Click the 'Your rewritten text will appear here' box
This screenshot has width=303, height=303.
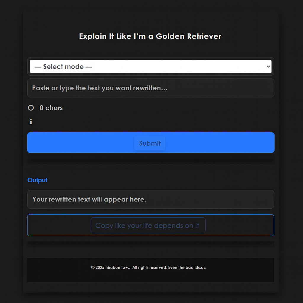(x=151, y=199)
